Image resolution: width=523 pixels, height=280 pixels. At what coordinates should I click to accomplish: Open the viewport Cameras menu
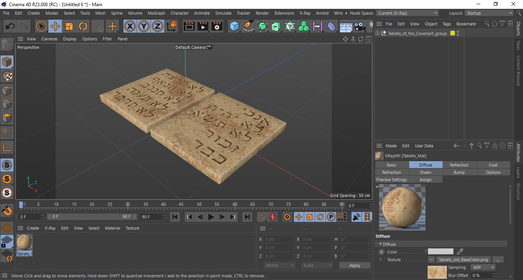[x=49, y=39]
